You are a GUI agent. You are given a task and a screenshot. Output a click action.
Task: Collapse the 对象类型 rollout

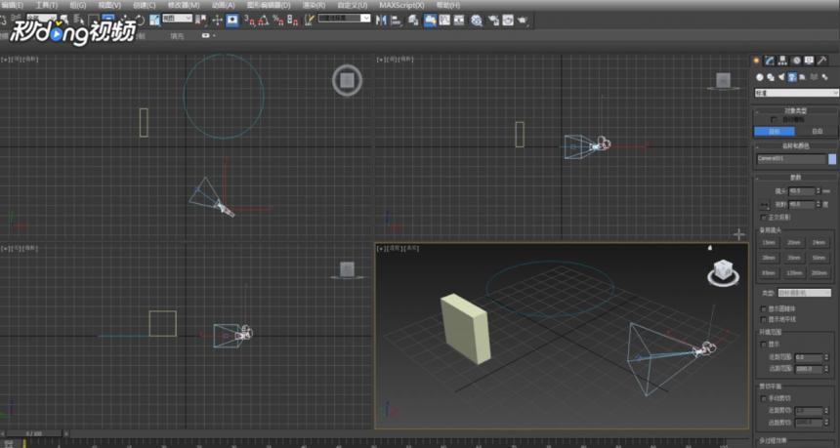click(795, 111)
